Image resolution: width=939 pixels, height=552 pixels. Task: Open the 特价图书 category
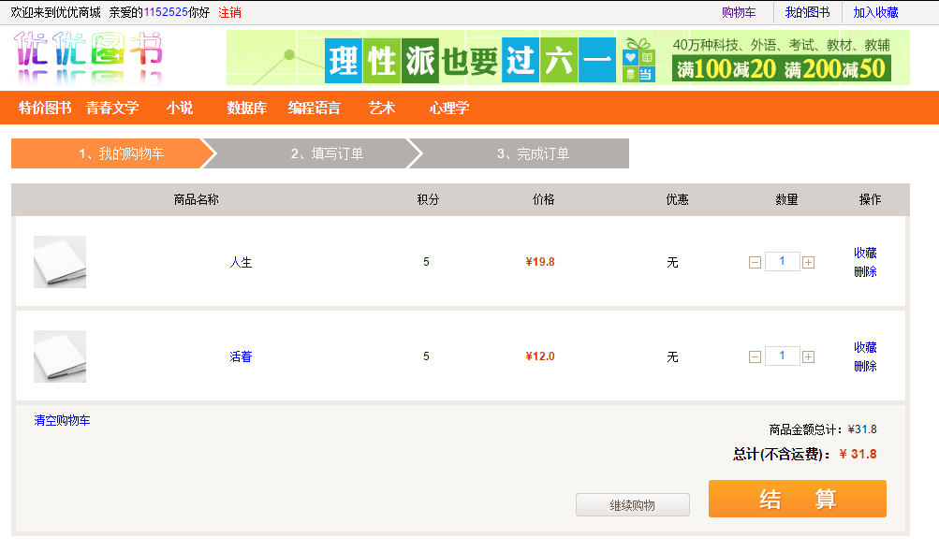(x=45, y=108)
